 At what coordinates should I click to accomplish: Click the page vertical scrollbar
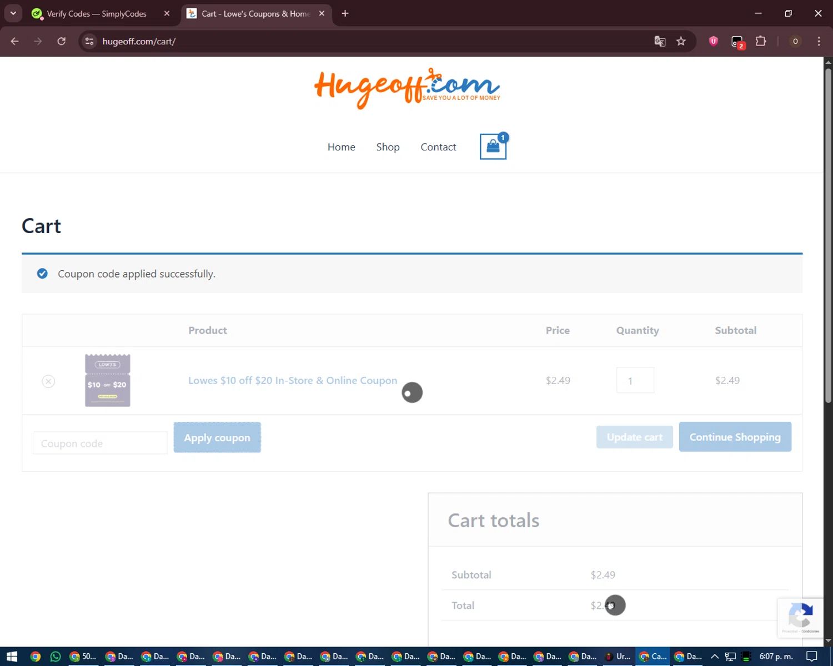tap(828, 236)
